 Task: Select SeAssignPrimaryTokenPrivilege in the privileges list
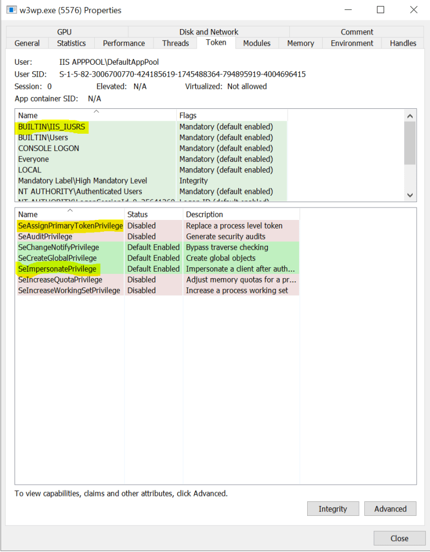70,226
